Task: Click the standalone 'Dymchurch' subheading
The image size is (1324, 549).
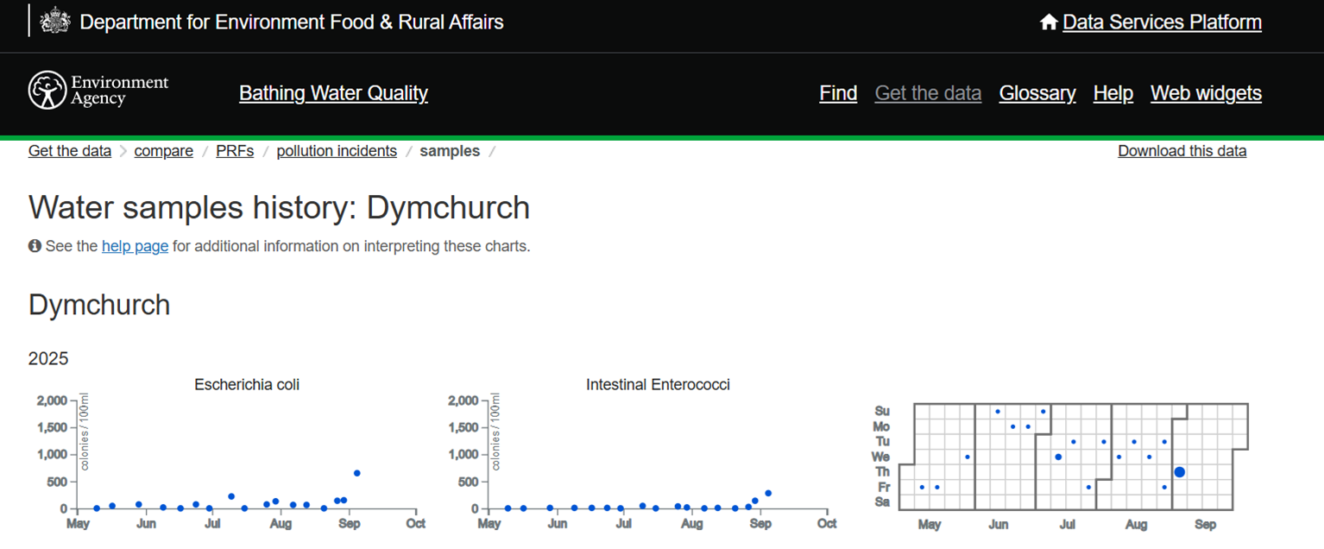Action: tap(99, 305)
